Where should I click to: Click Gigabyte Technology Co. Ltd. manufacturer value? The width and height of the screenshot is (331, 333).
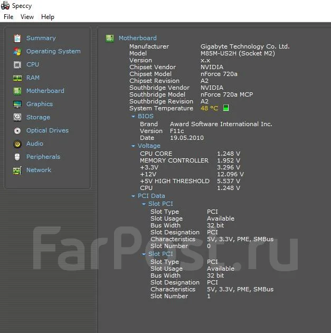click(245, 46)
